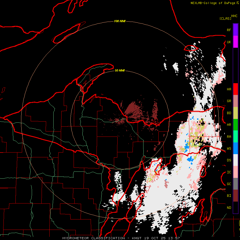The image size is (240, 240).
Task: Click the IC light pink legend swatch
Action: (235, 172)
